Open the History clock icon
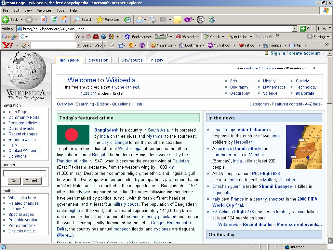The width and height of the screenshot is (333, 250). click(x=127, y=20)
